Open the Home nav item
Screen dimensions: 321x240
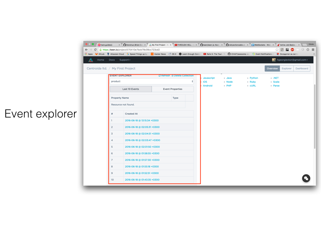coord(101,60)
